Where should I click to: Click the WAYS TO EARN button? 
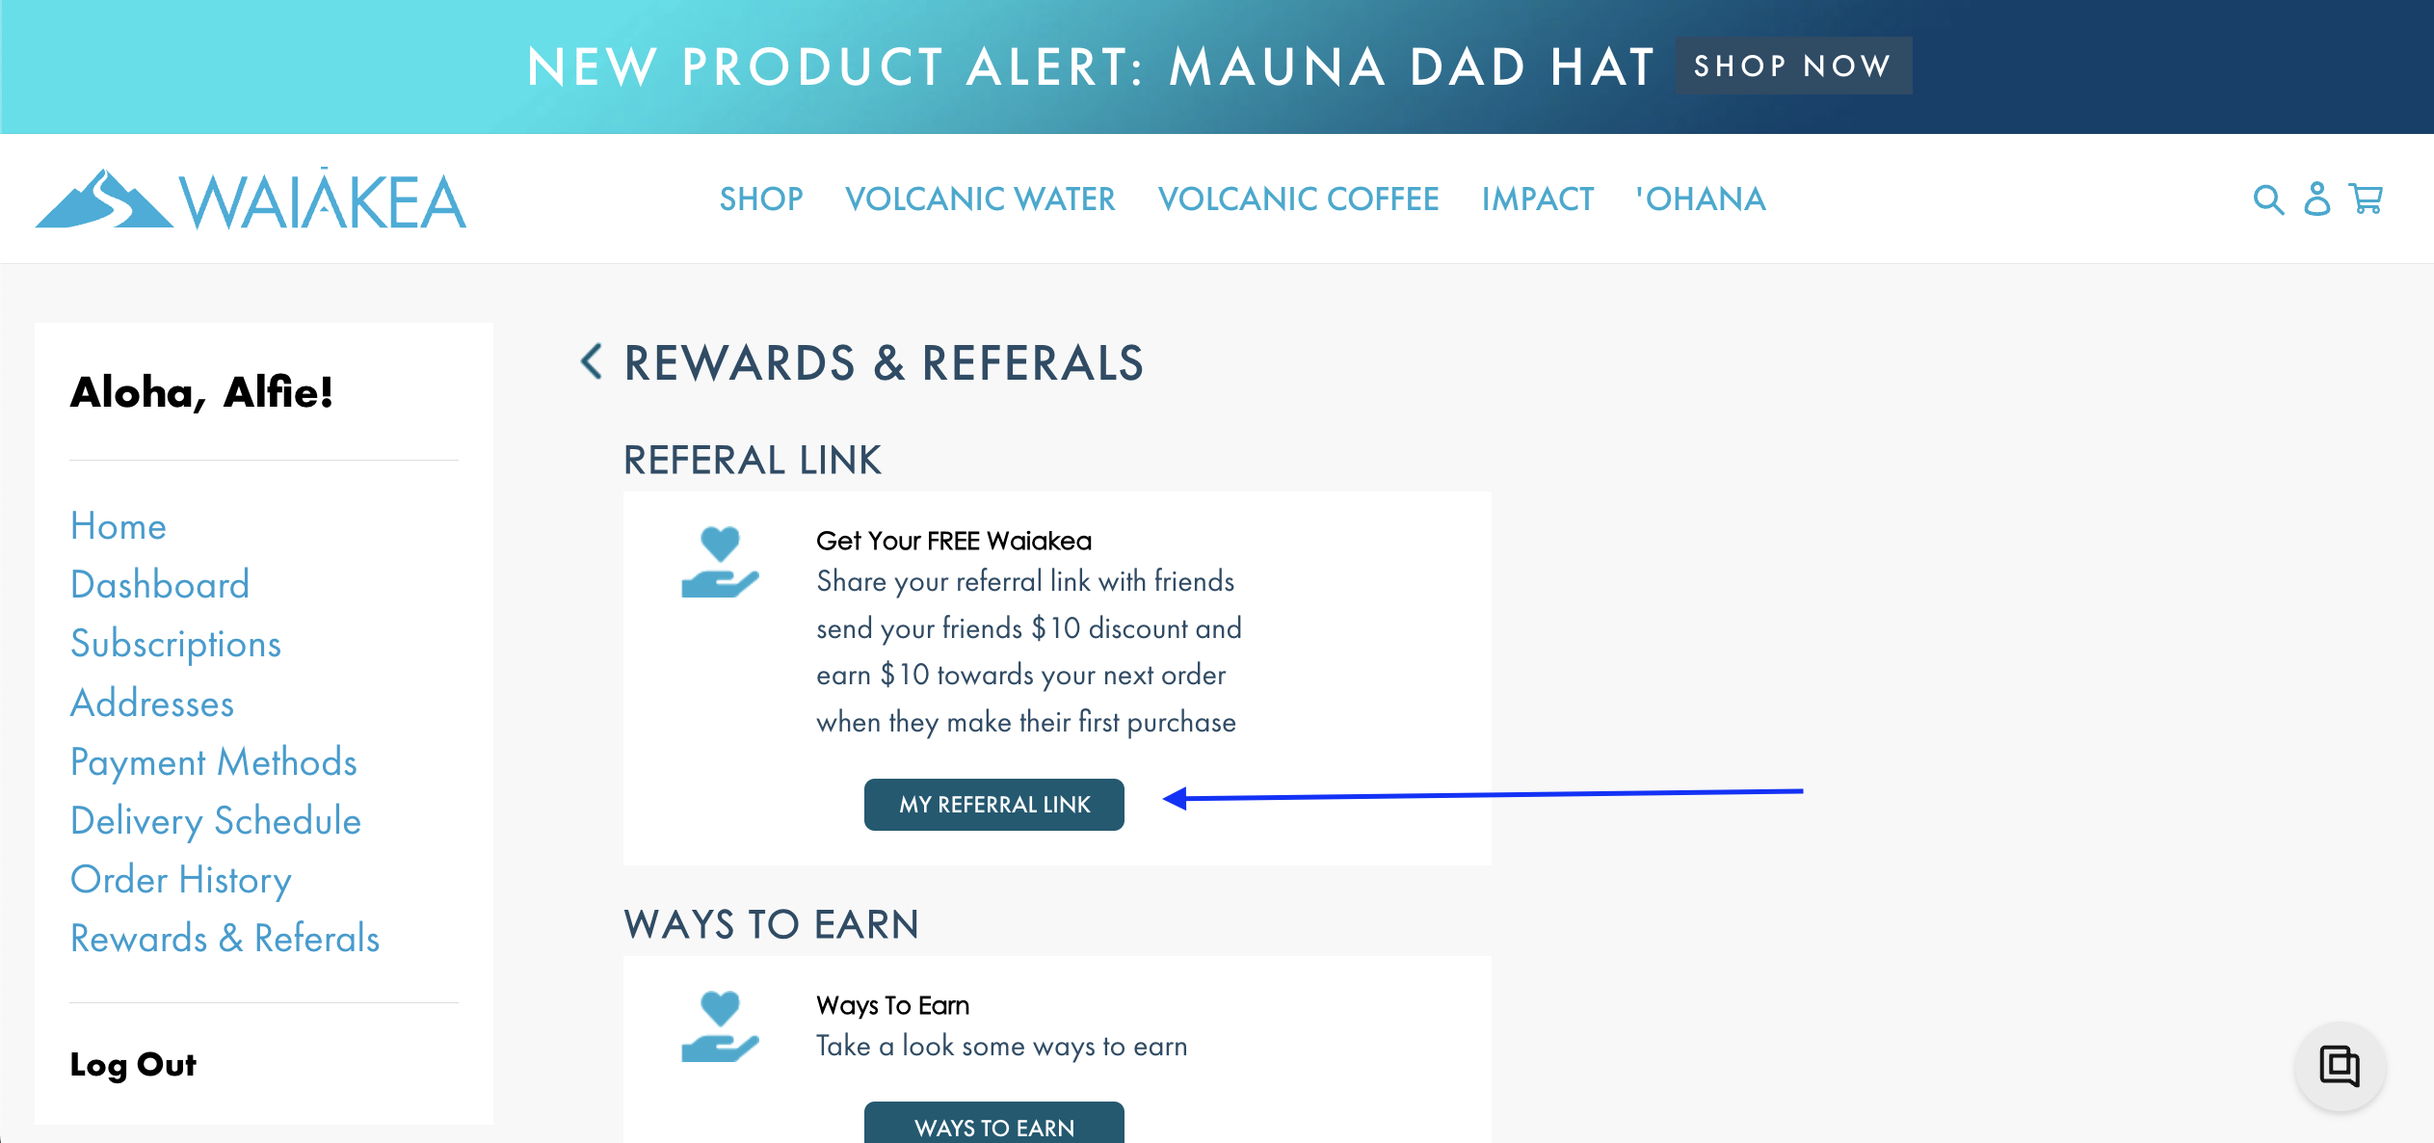994,1124
